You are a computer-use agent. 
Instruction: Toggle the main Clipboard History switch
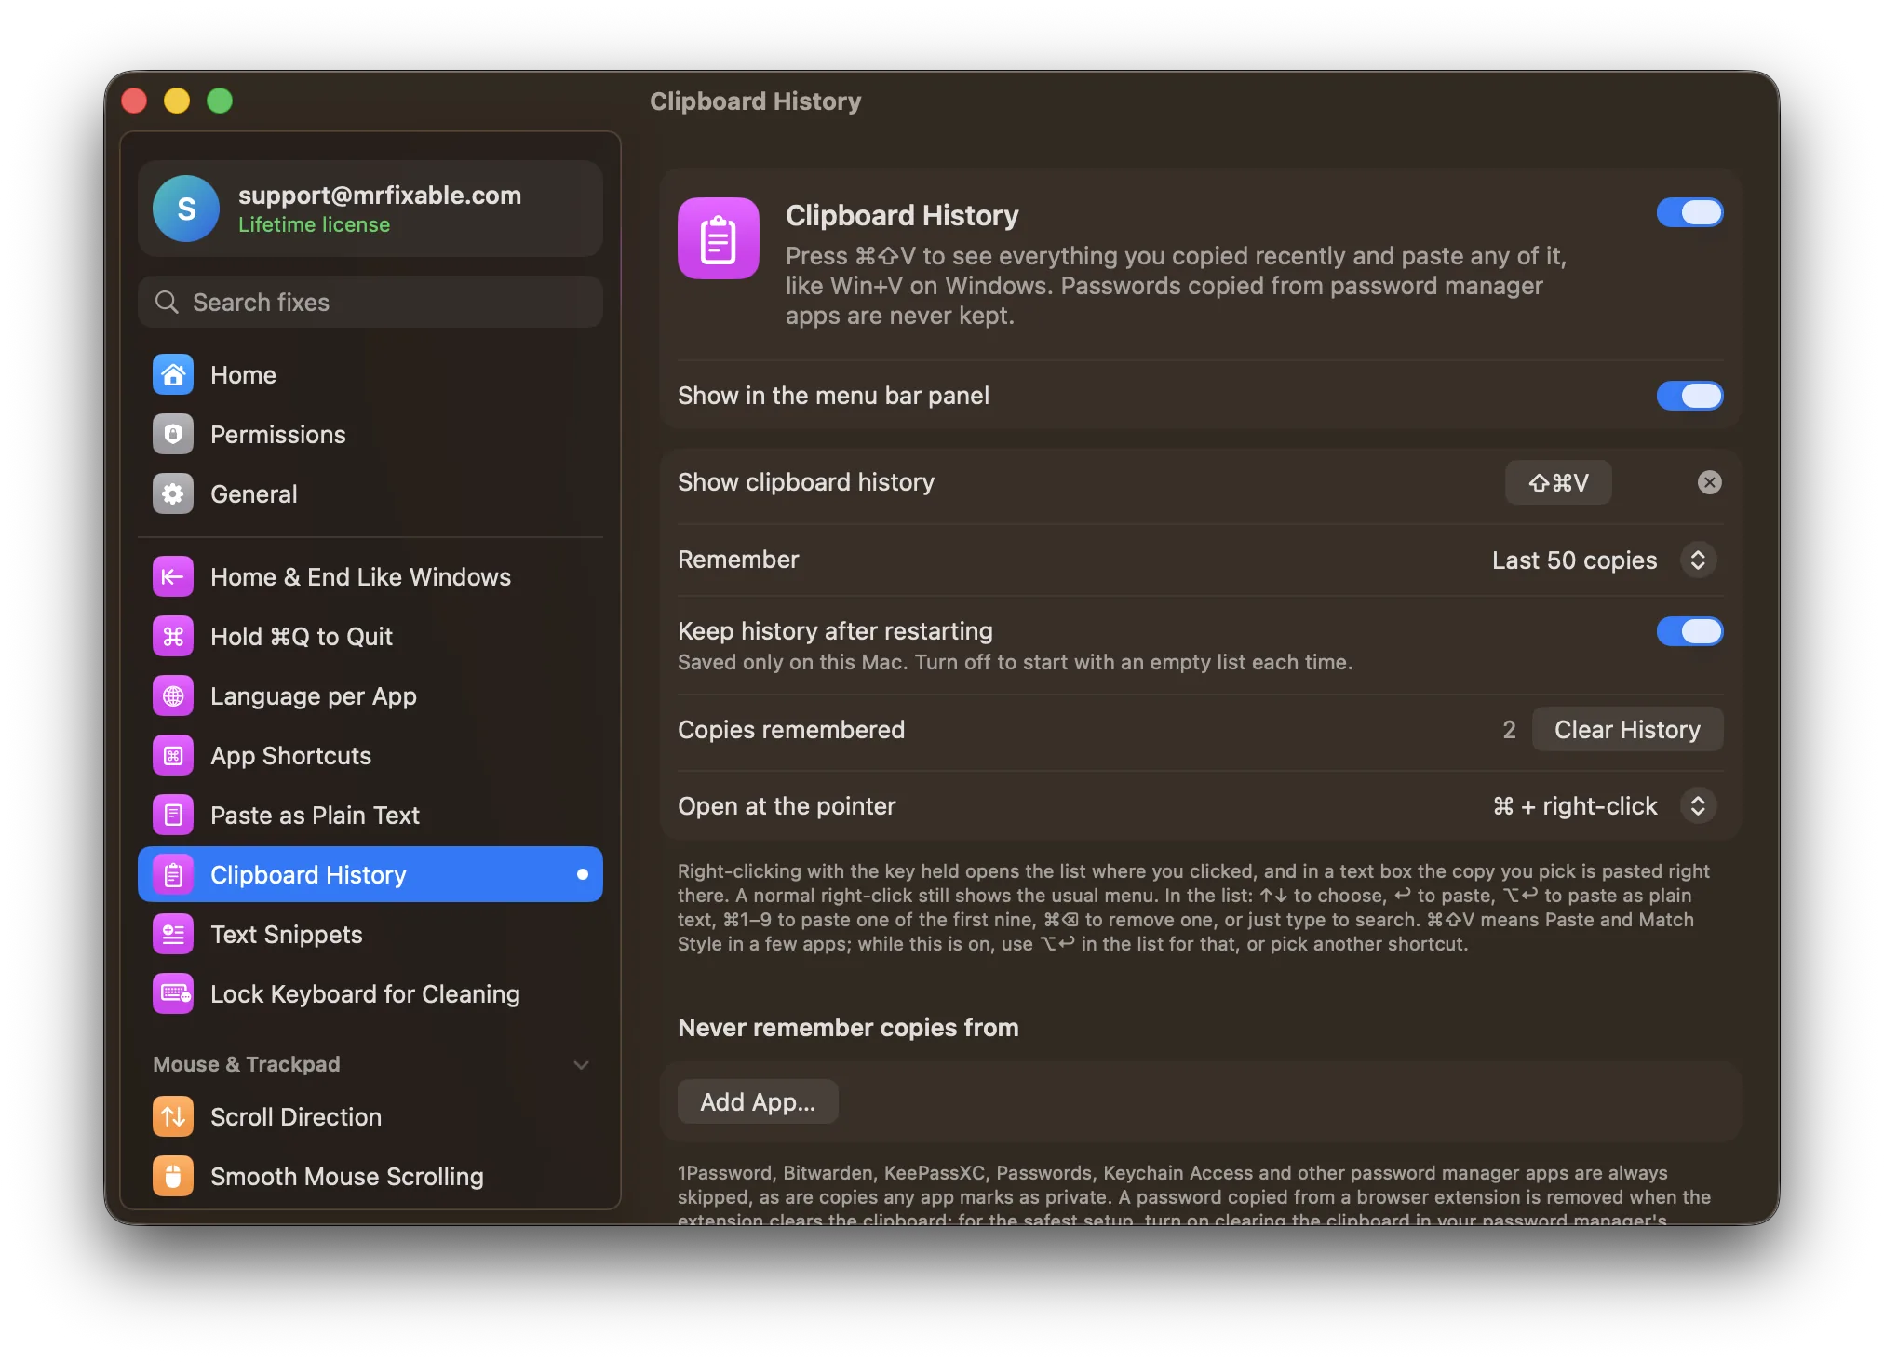pos(1689,212)
